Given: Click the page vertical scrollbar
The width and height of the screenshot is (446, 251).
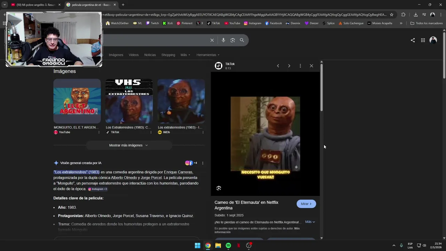Looking at the screenshot, I should click(444, 56).
